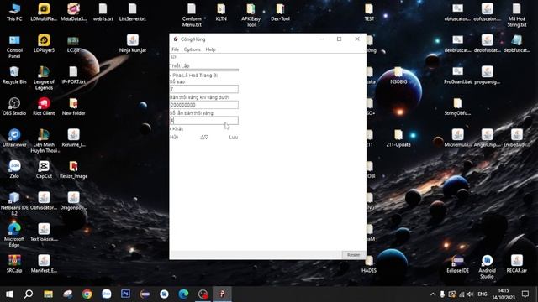
Task: Select the 211-Update folder icon
Action: point(398,138)
